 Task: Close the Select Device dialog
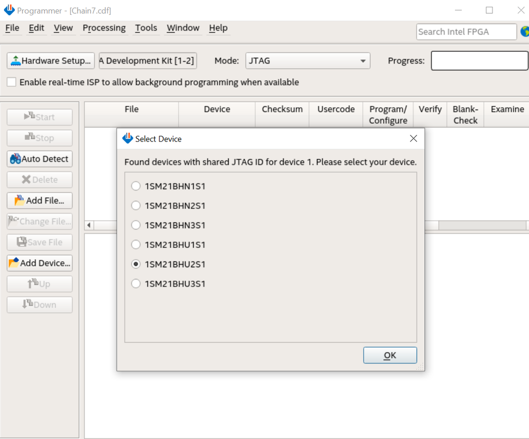413,139
